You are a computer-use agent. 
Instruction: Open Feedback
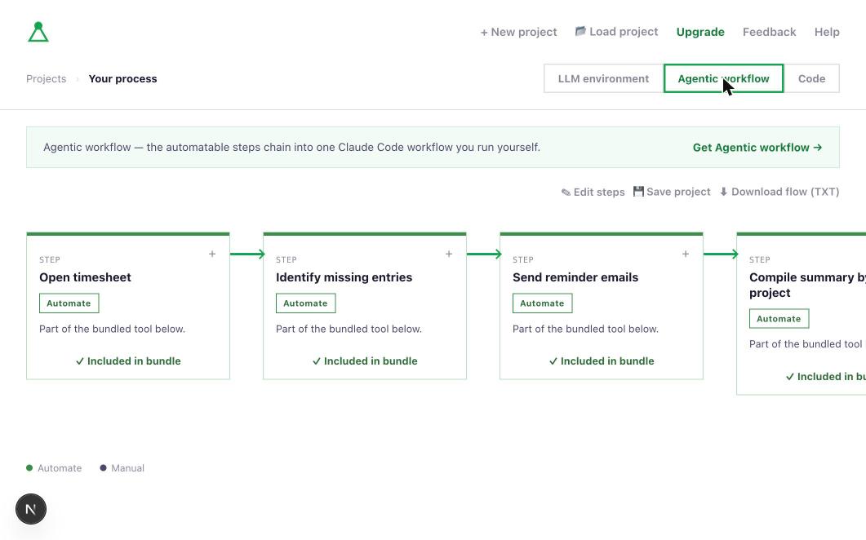click(770, 32)
